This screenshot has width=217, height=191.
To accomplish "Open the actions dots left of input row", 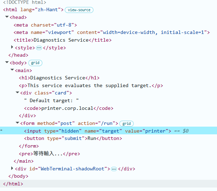I will (x=1, y=130).
